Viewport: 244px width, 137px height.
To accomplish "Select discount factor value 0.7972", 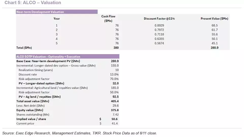I will pyautogui.click(x=159, y=30).
